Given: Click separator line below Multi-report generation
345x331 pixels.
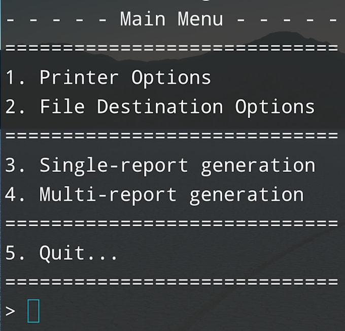Looking at the screenshot, I should pos(171,223).
